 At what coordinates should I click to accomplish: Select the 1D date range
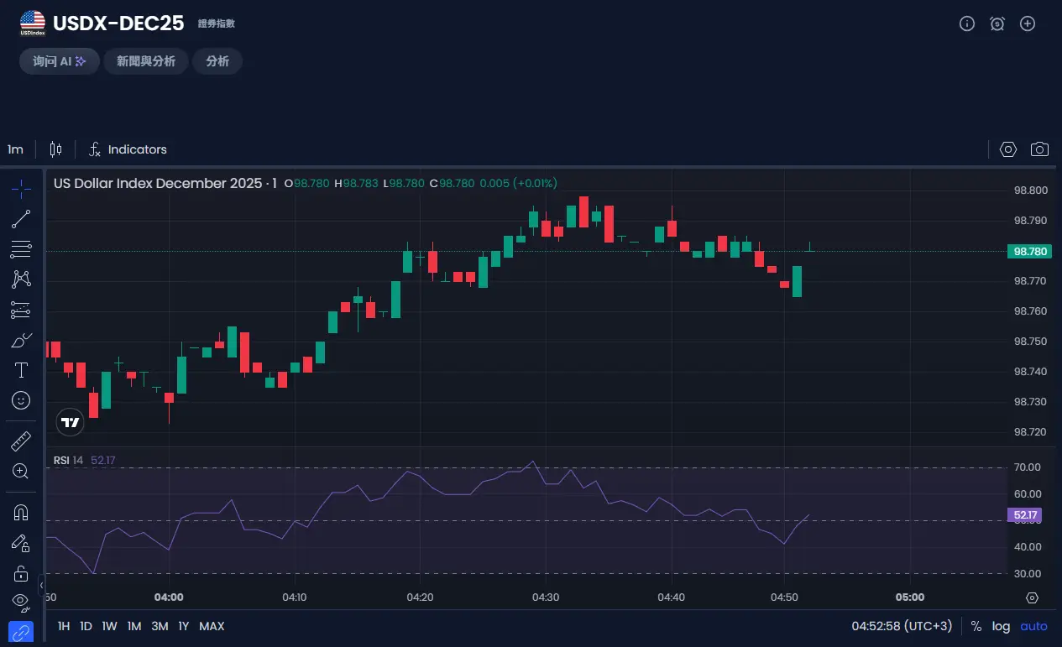pos(86,626)
